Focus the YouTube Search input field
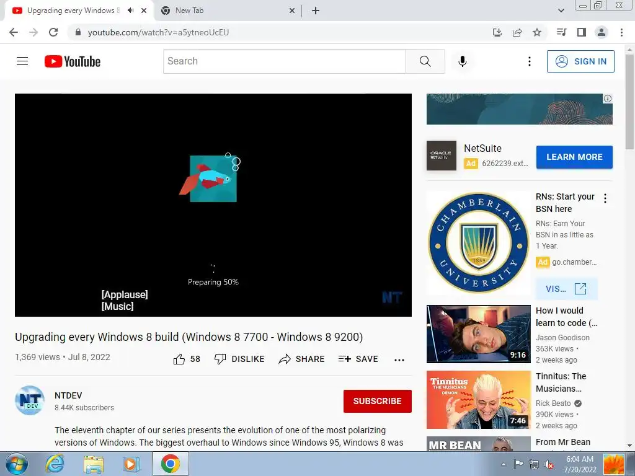Image resolution: width=635 pixels, height=476 pixels. (x=285, y=61)
